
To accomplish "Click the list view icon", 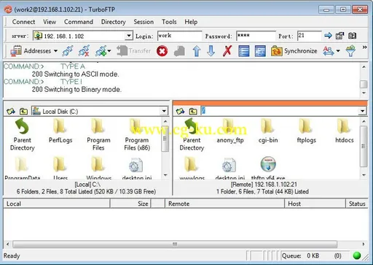I will pos(244,51).
